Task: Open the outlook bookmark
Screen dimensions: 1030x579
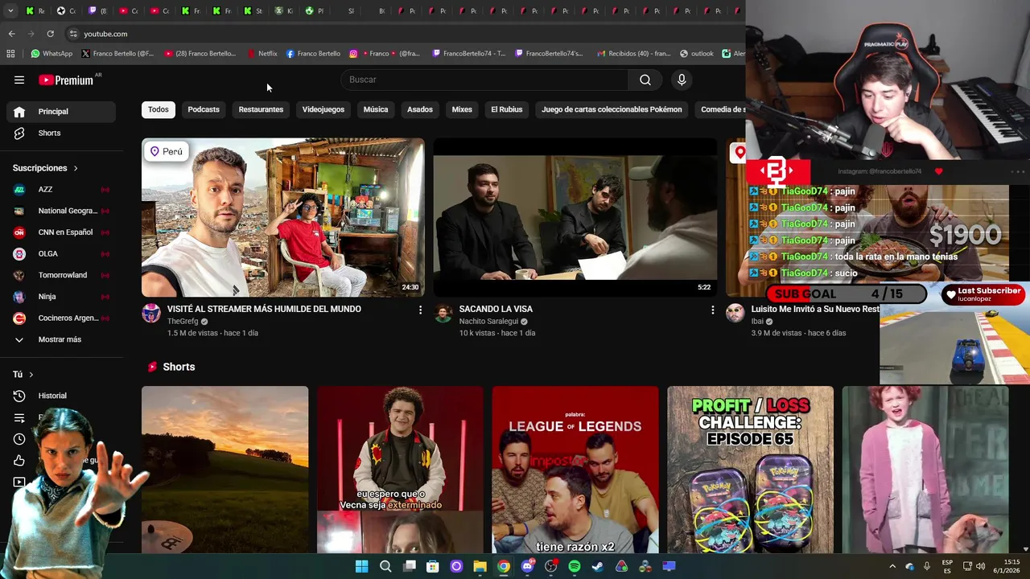Action: point(697,54)
